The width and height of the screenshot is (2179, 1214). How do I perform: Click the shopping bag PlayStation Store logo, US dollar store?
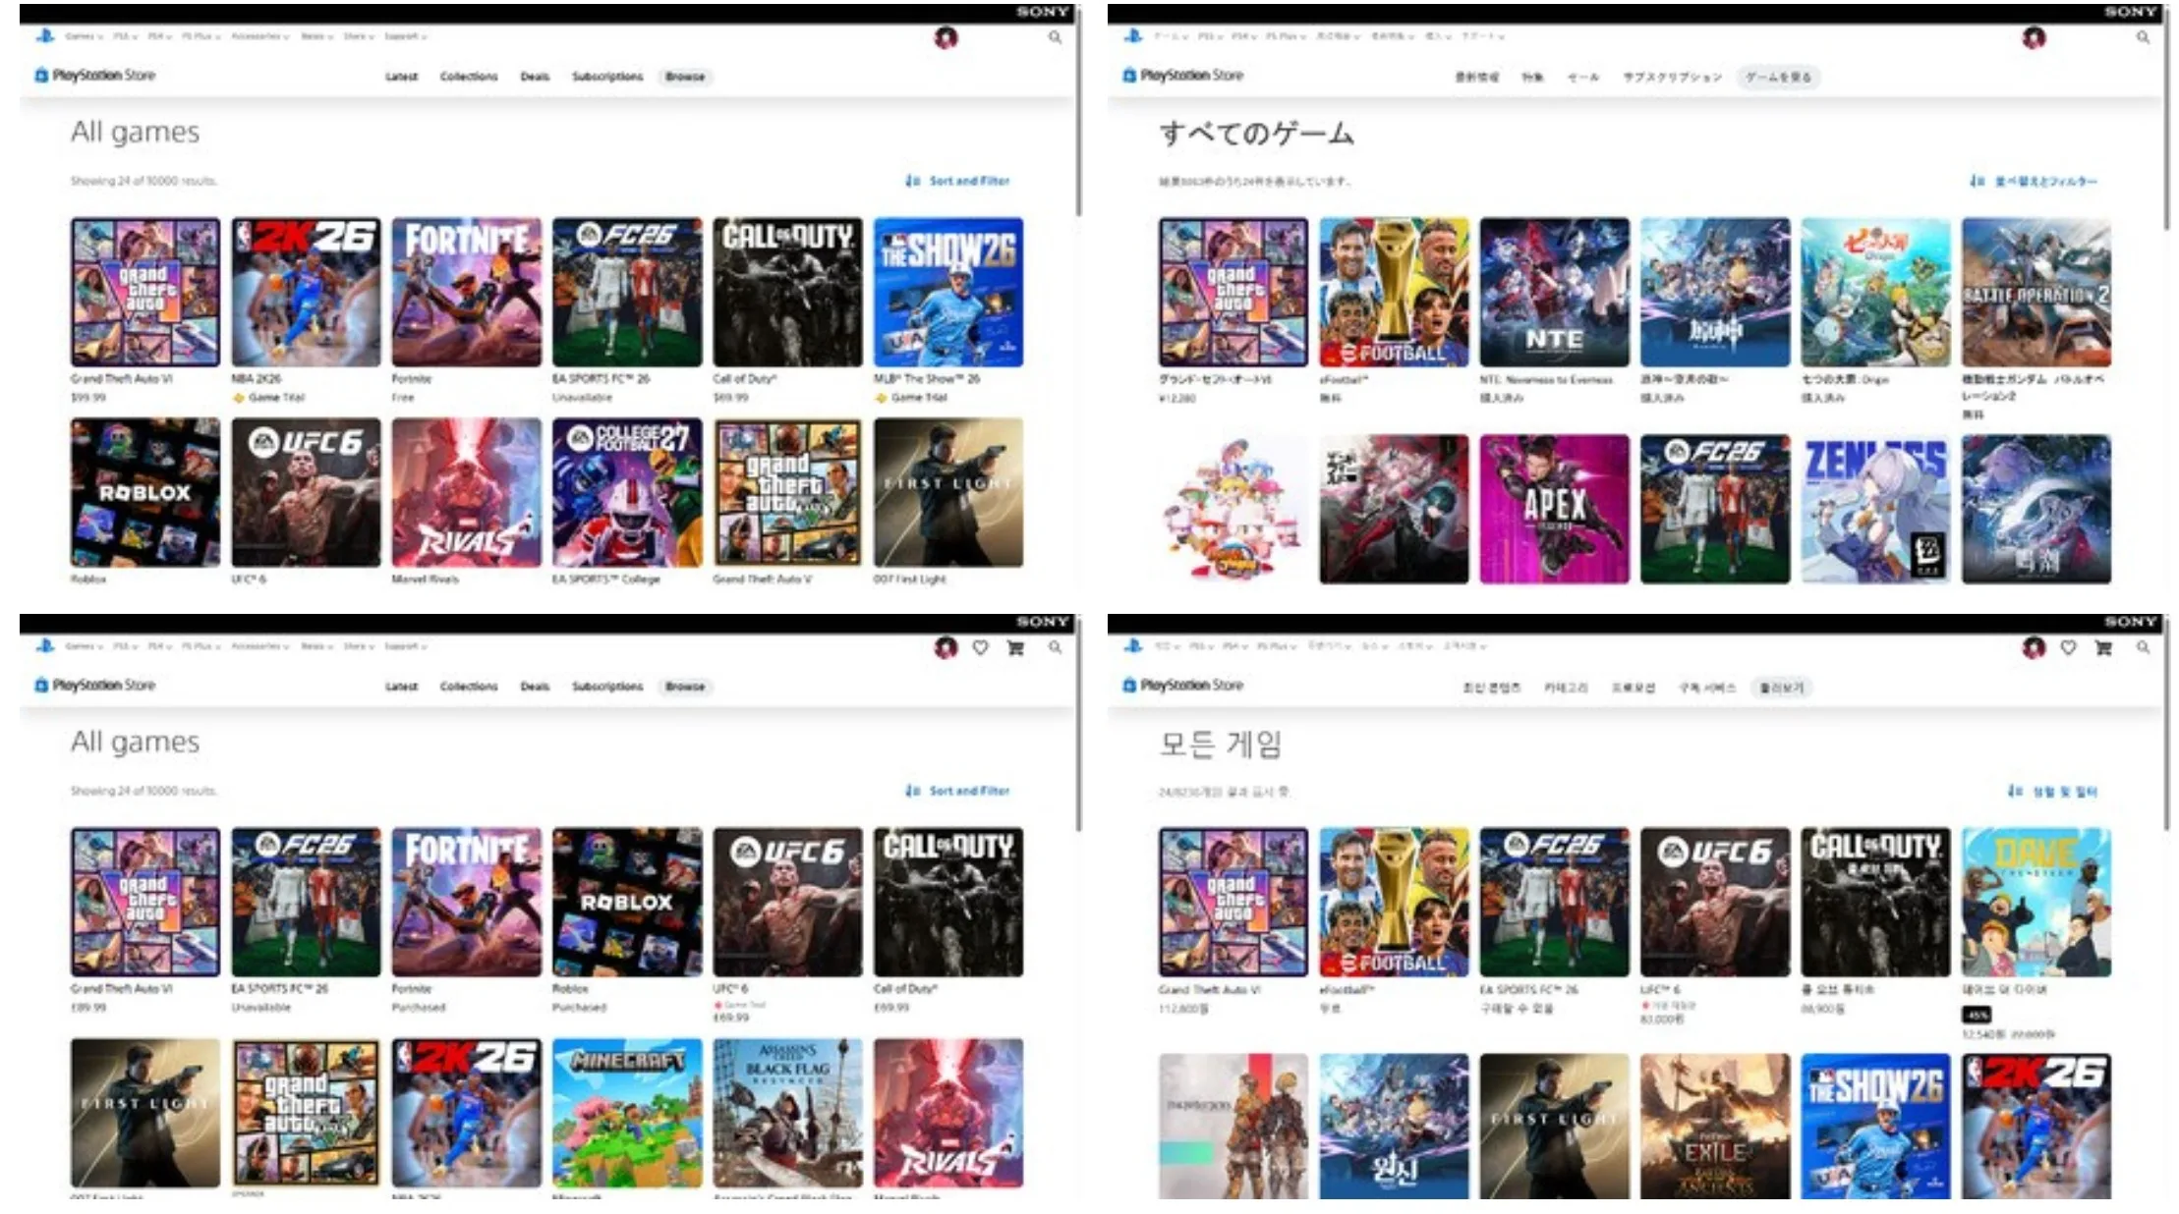pos(41,76)
